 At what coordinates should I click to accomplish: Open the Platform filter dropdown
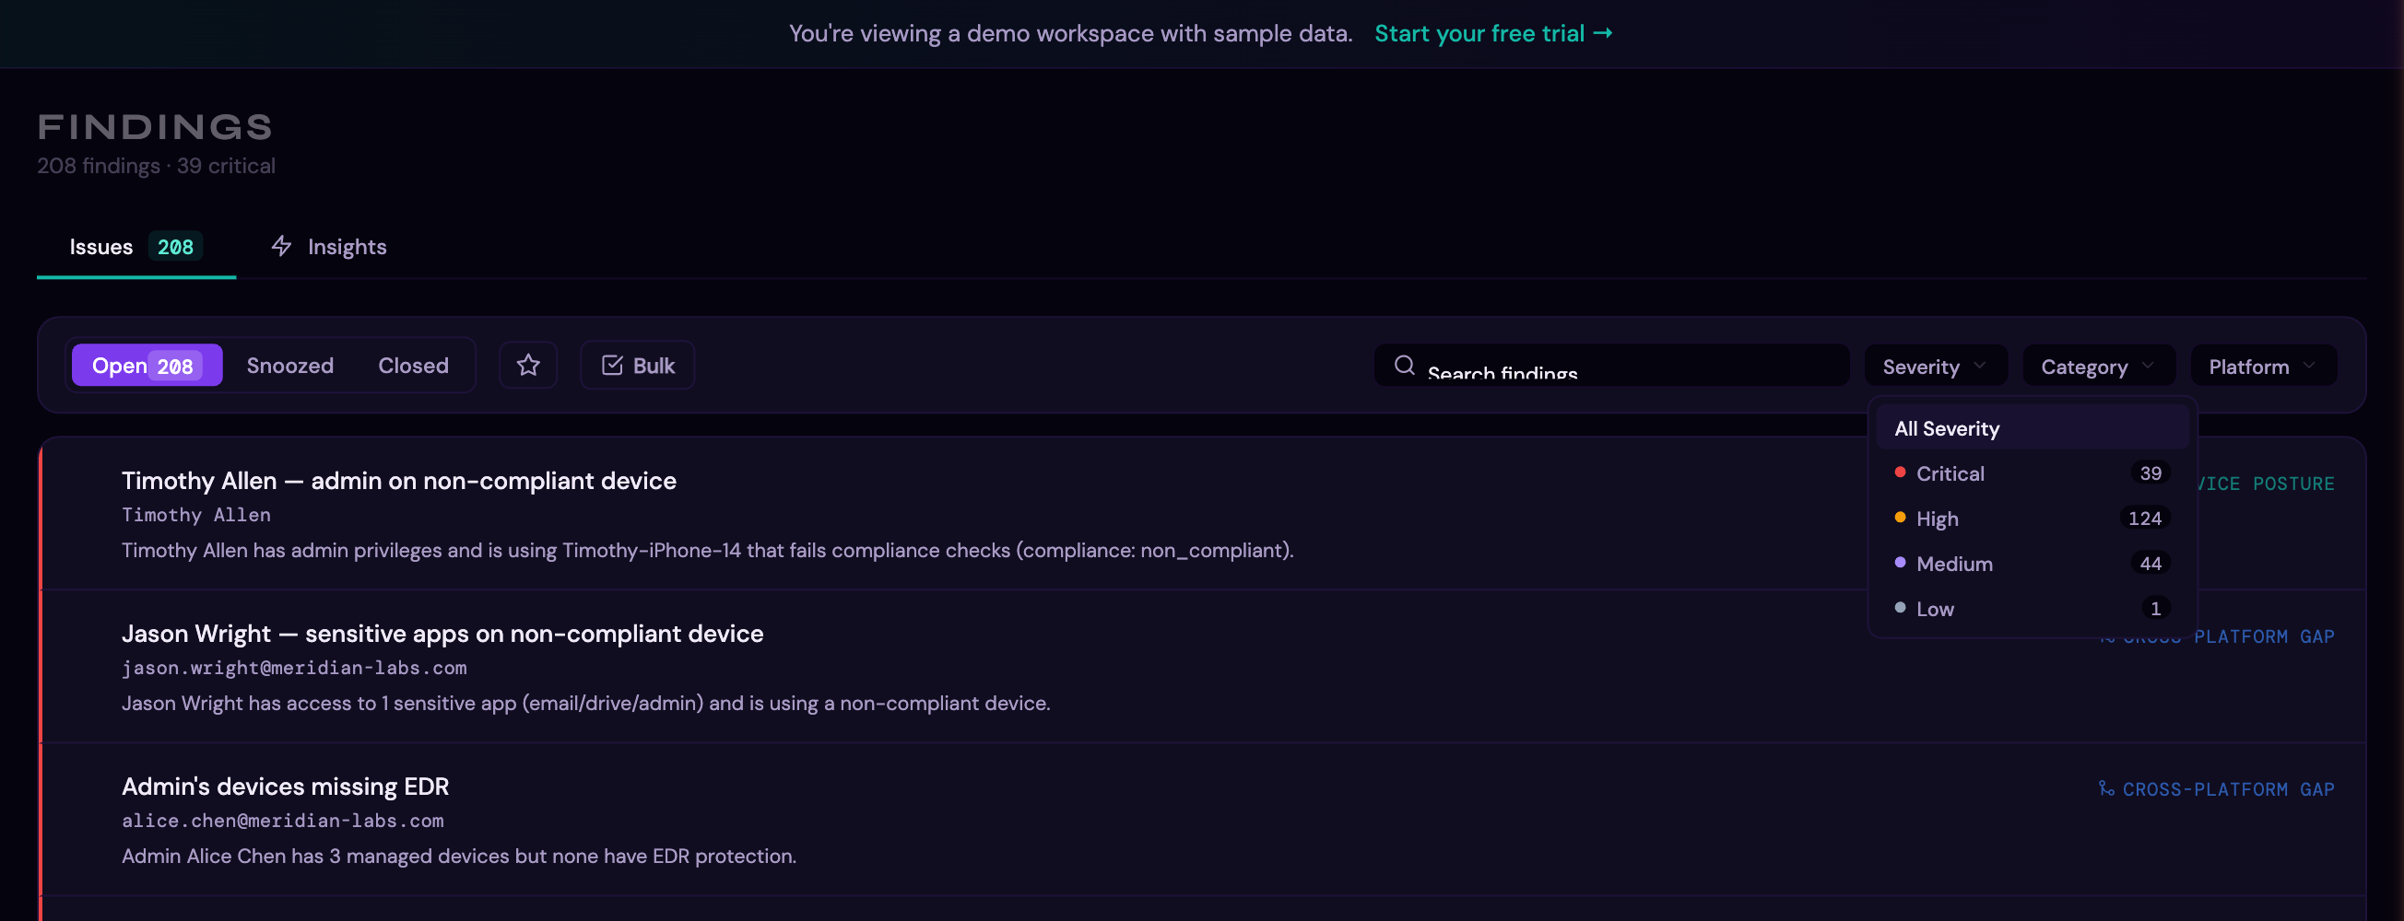[2263, 367]
